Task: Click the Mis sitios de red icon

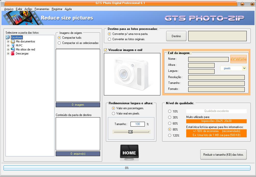Action: pyautogui.click(x=13, y=49)
